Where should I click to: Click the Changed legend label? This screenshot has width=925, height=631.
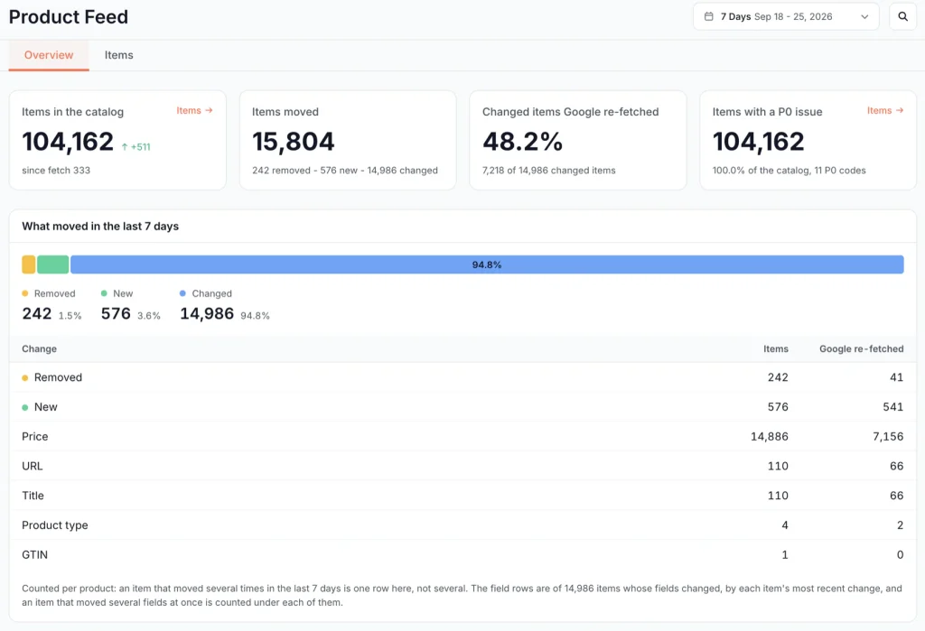click(211, 293)
